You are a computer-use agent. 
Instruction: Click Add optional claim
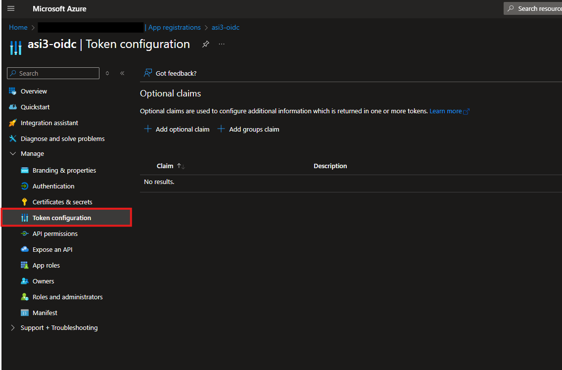tap(183, 130)
